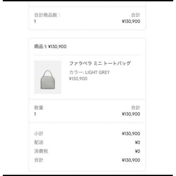176x176 pixels.
Task: Click the item total beside 数量 row
Action: [131, 114]
